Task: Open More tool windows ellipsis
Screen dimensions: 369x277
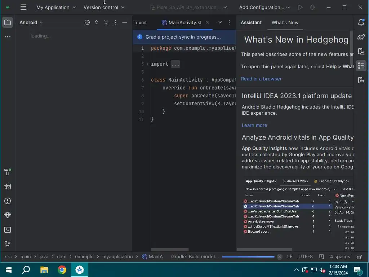Action: (x=8, y=37)
